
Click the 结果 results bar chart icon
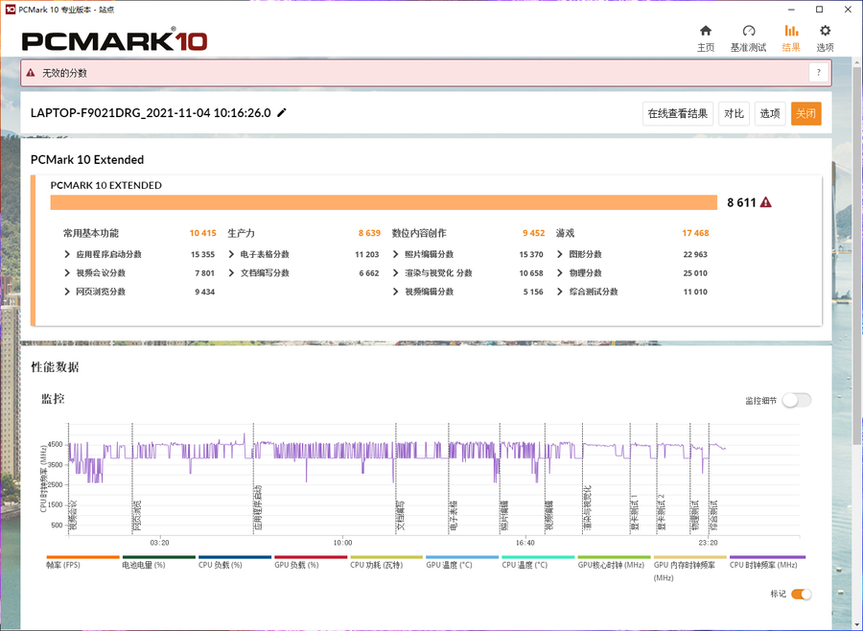791,32
